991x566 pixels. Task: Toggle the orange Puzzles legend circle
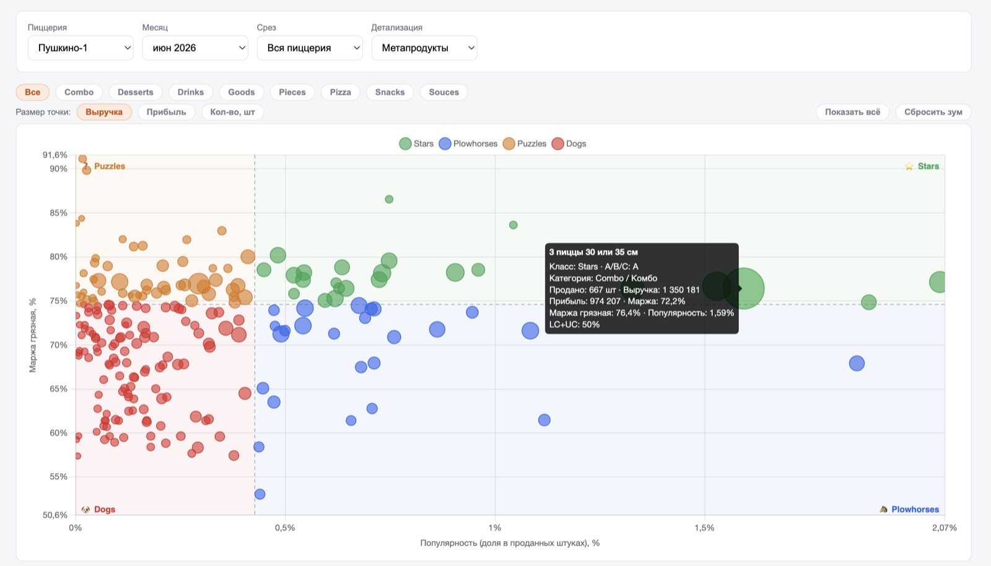click(509, 144)
